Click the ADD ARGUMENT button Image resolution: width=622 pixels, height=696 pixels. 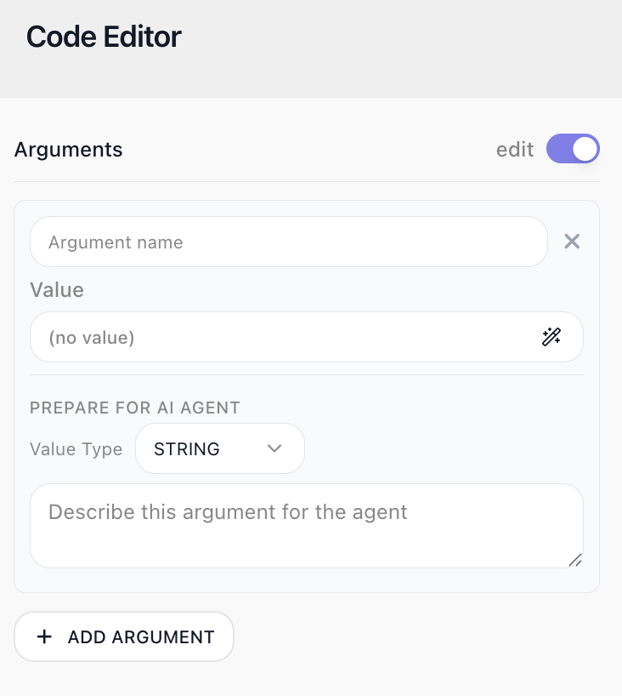coord(124,636)
